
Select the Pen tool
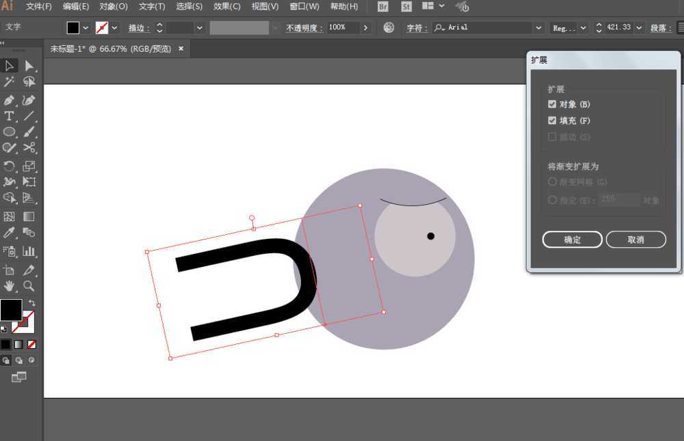click(9, 100)
